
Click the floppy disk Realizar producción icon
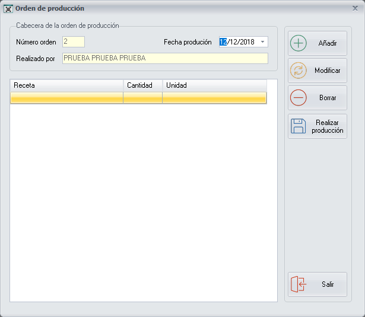[x=299, y=126]
